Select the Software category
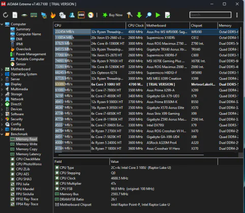Screen dimensions: 245x213 [x=17, y=114]
